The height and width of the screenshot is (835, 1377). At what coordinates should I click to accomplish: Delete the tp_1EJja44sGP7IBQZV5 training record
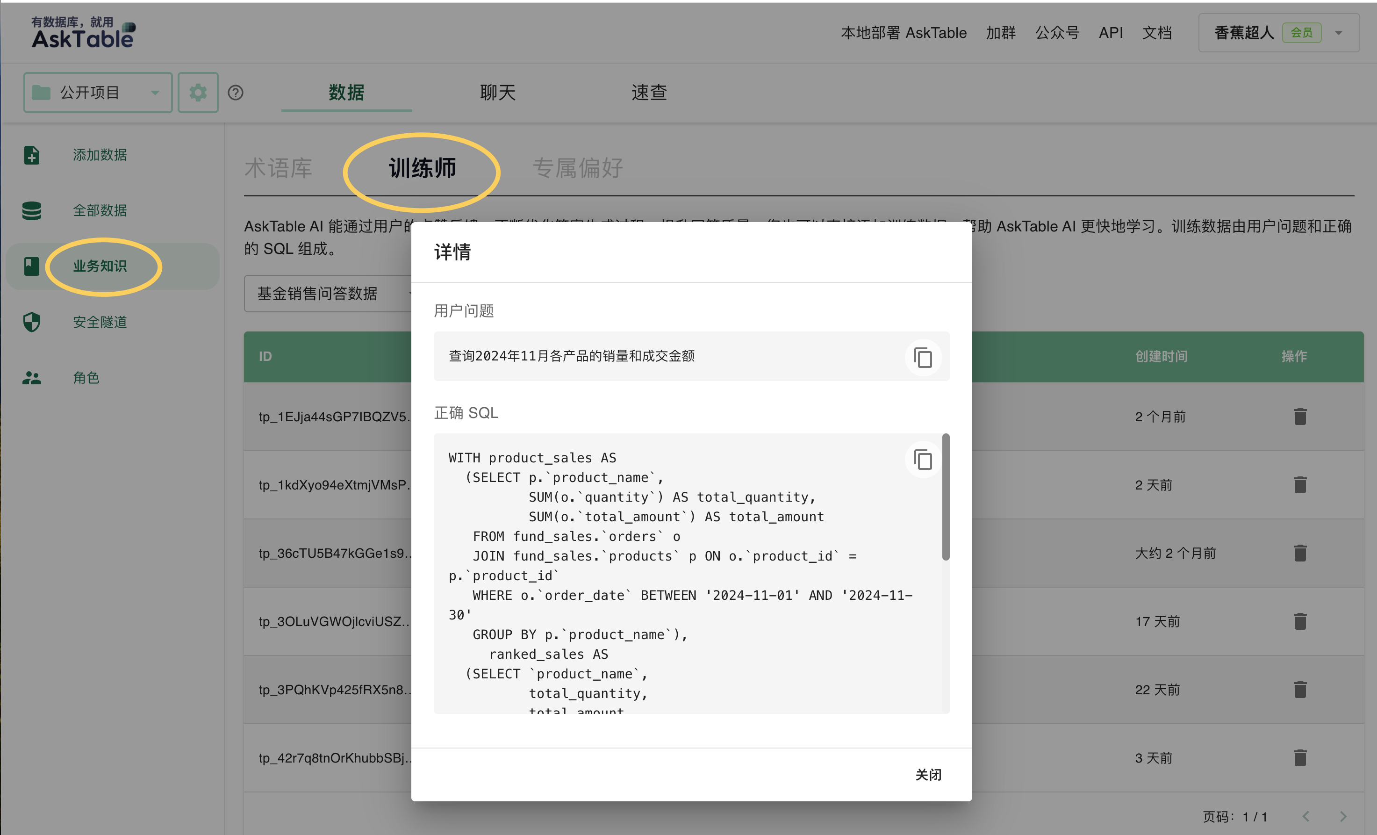1300,417
